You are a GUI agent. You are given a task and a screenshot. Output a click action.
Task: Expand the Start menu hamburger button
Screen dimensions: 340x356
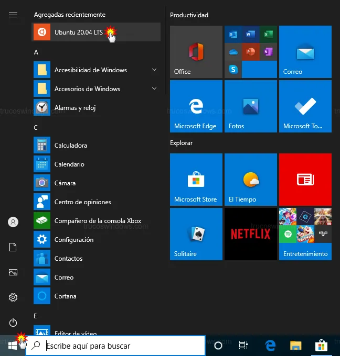pyautogui.click(x=13, y=15)
